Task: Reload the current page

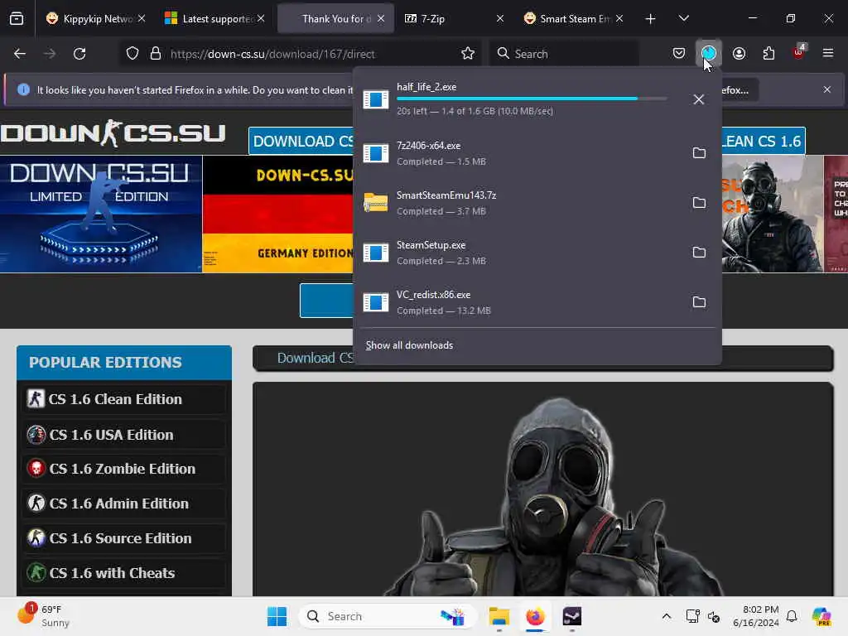Action: coord(79,54)
